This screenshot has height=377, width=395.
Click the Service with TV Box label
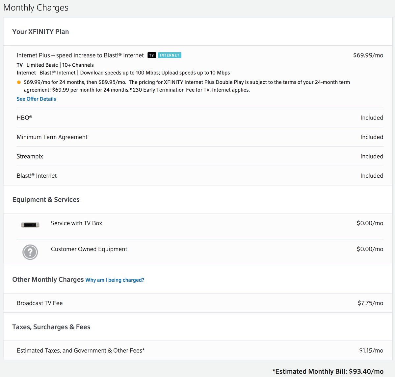76,223
